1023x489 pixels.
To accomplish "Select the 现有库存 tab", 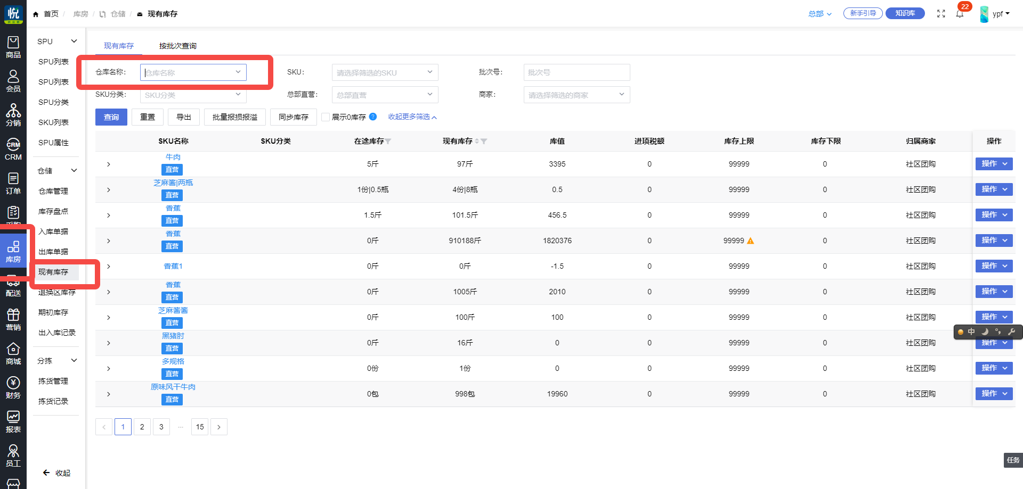I will point(119,46).
